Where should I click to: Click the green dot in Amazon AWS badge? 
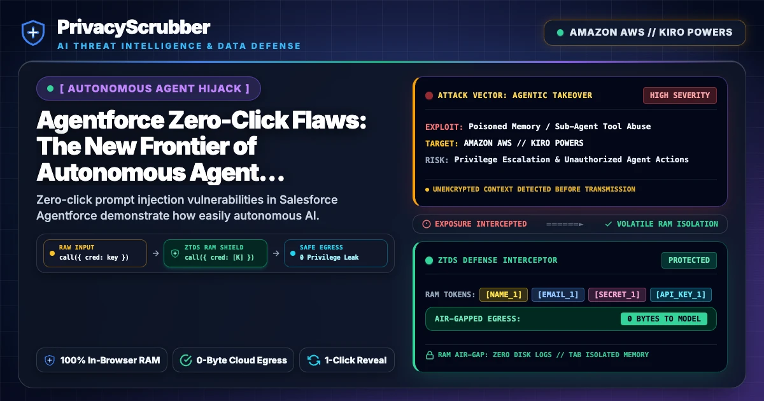560,32
